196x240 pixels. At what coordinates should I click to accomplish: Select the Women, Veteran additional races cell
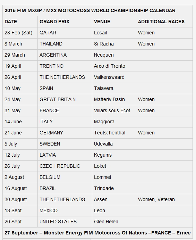pos(164,199)
